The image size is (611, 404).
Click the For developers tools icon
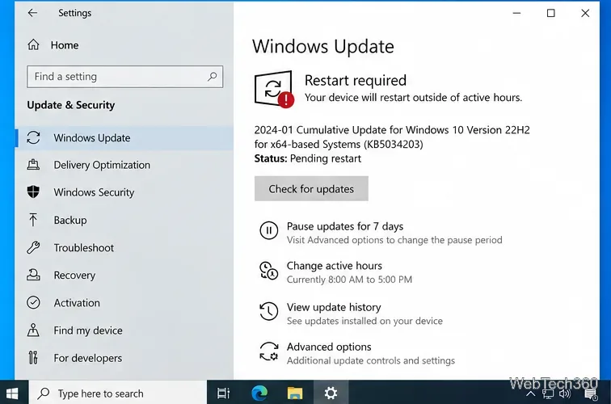pyautogui.click(x=33, y=358)
